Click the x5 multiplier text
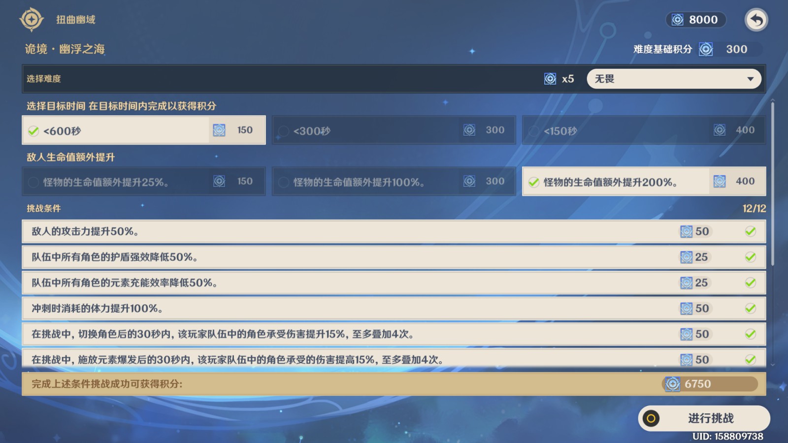The height and width of the screenshot is (443, 788). coord(568,79)
